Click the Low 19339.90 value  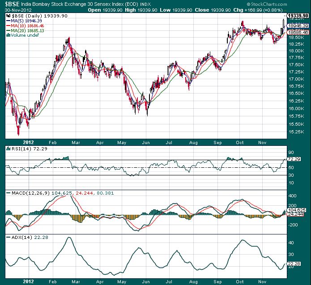click(176, 10)
